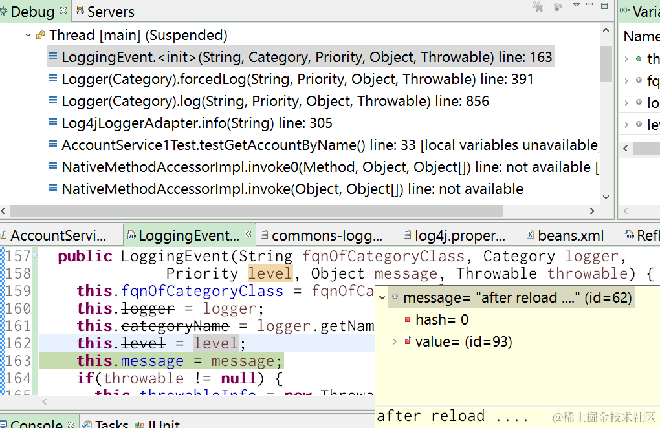
Task: Click the Remove All Terminated Launches icon
Action: 538,6
